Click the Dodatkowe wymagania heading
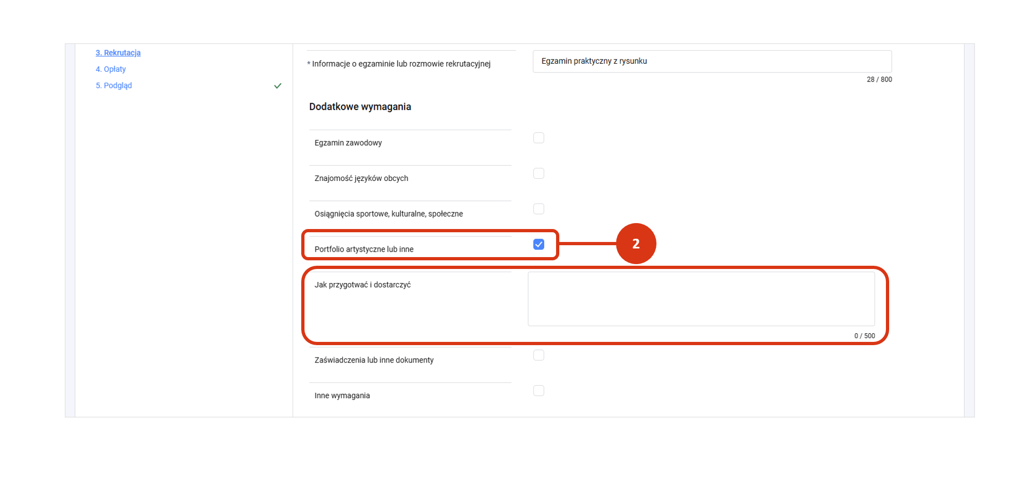Image resolution: width=1036 pixels, height=478 pixels. 360,107
